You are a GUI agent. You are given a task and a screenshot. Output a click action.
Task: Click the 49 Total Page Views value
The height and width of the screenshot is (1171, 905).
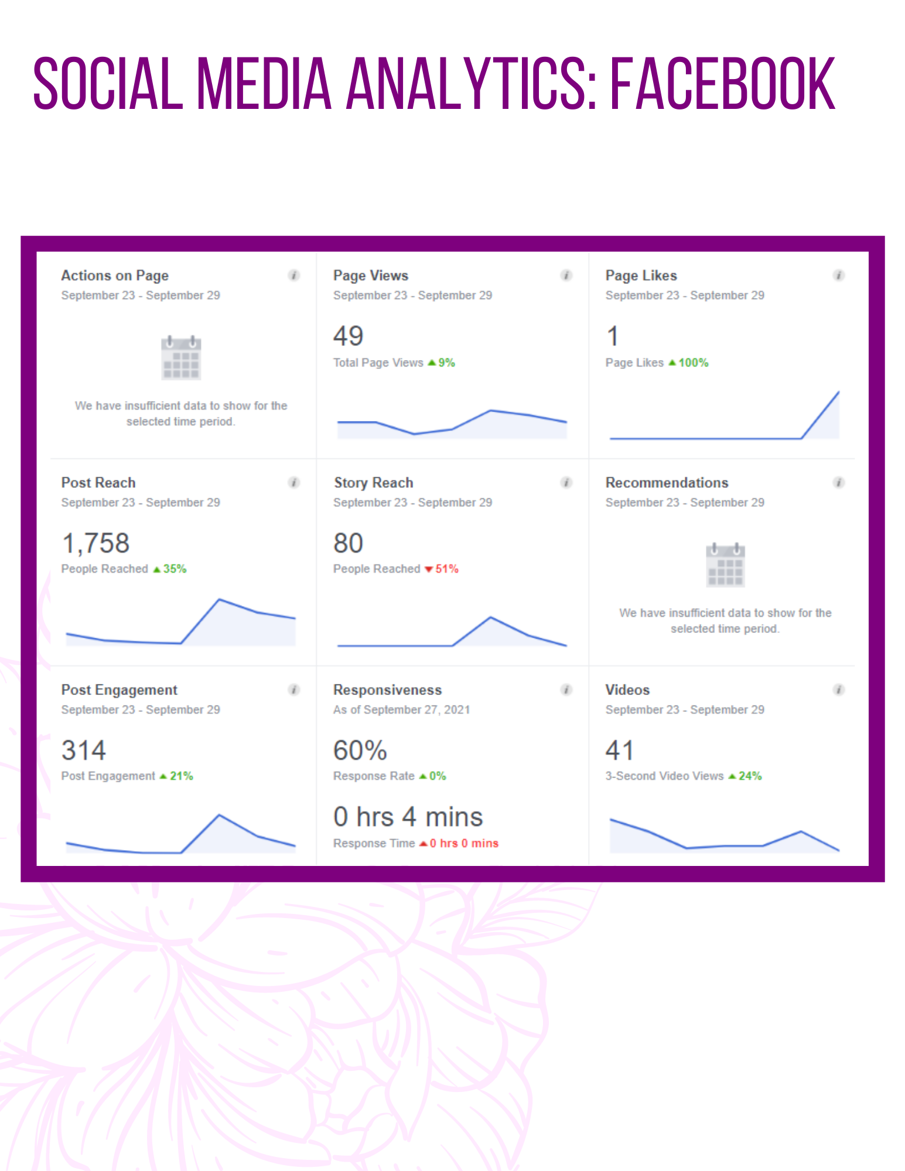pos(349,336)
